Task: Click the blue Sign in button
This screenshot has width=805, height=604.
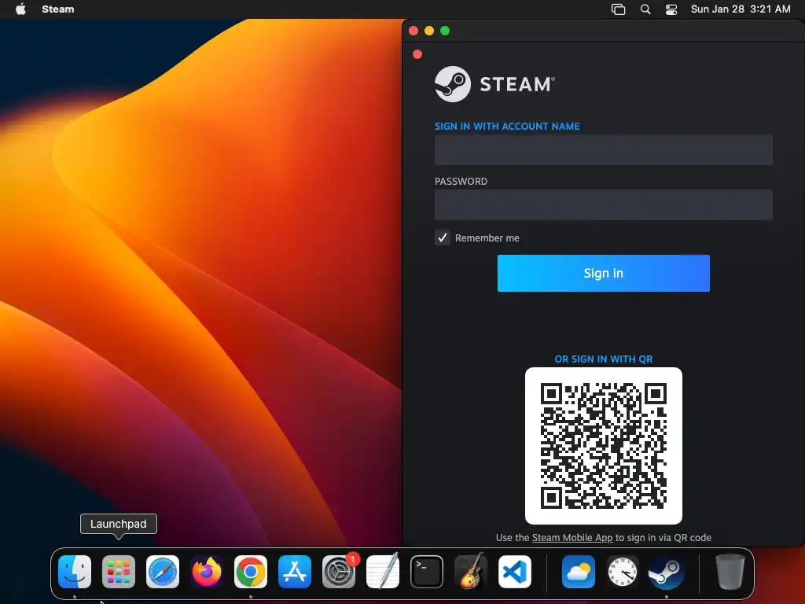Action: (603, 273)
